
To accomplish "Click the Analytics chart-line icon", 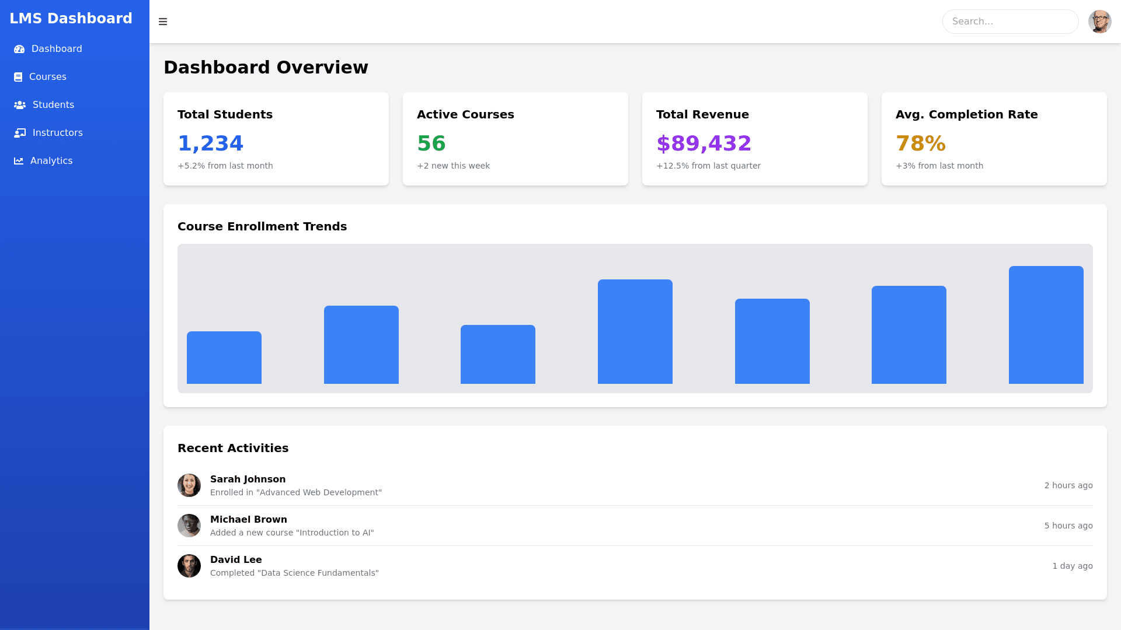I will tap(19, 161).
